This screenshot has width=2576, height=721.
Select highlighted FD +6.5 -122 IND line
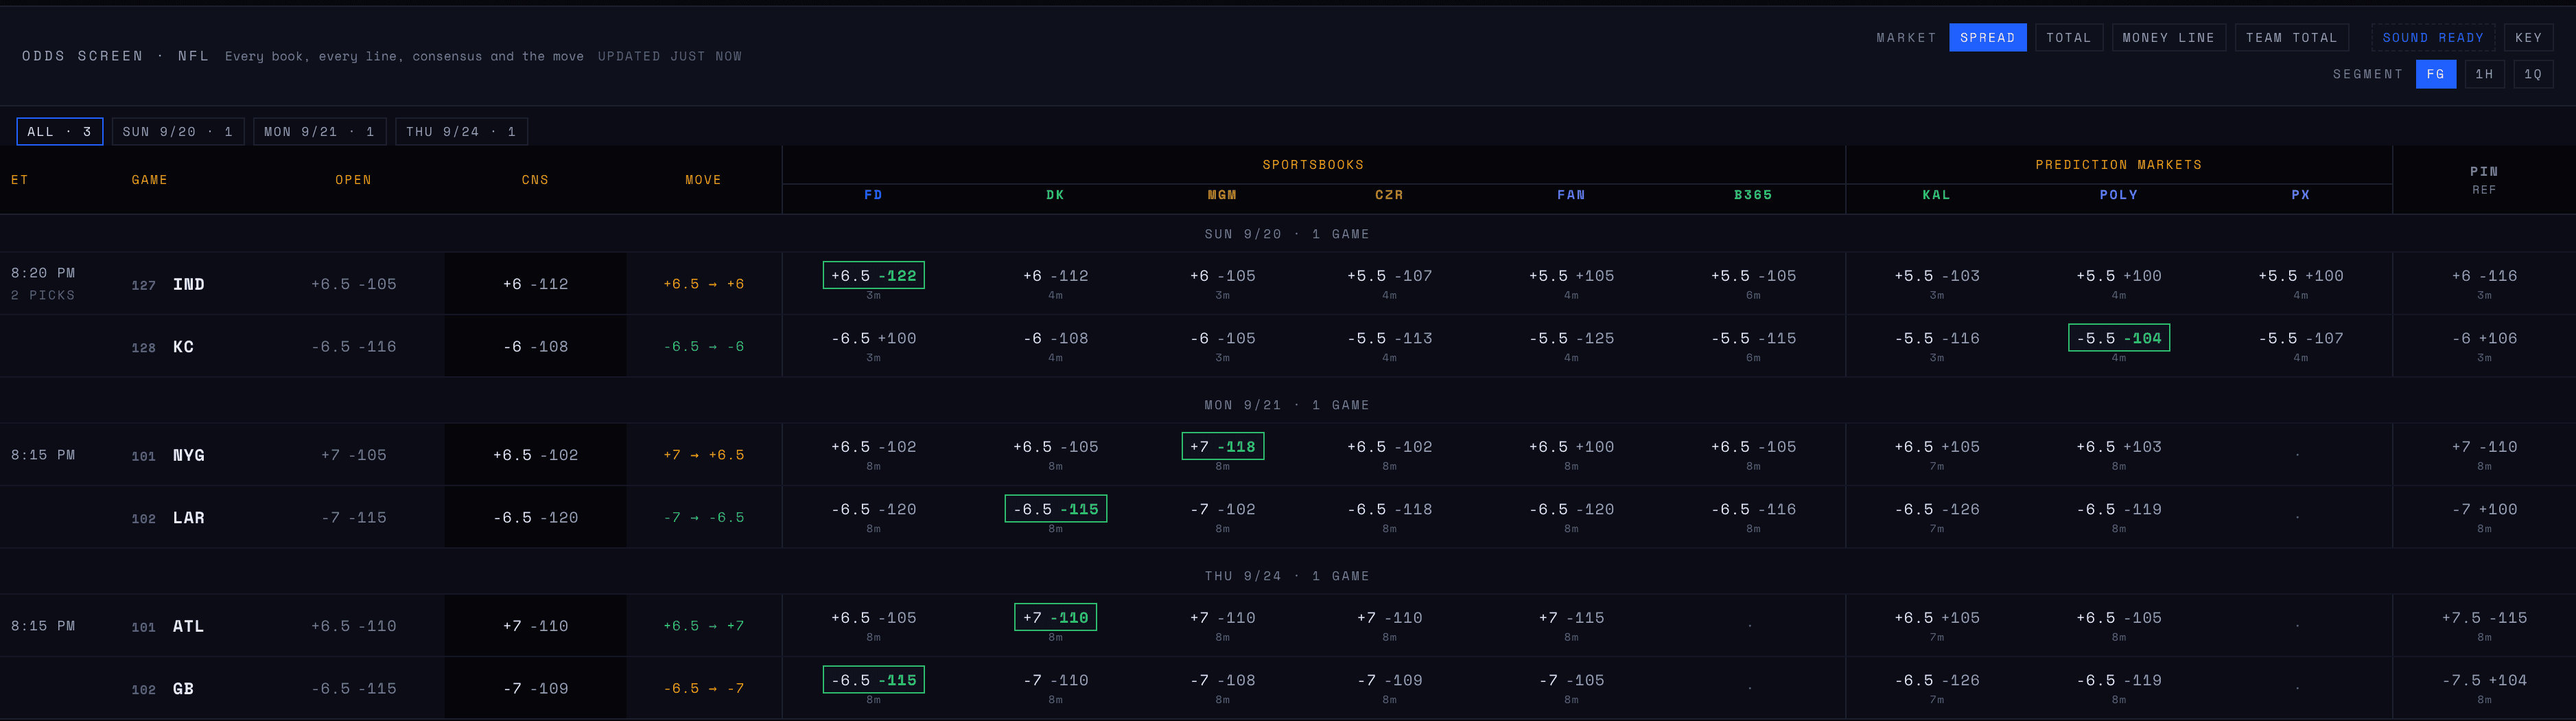tap(873, 276)
